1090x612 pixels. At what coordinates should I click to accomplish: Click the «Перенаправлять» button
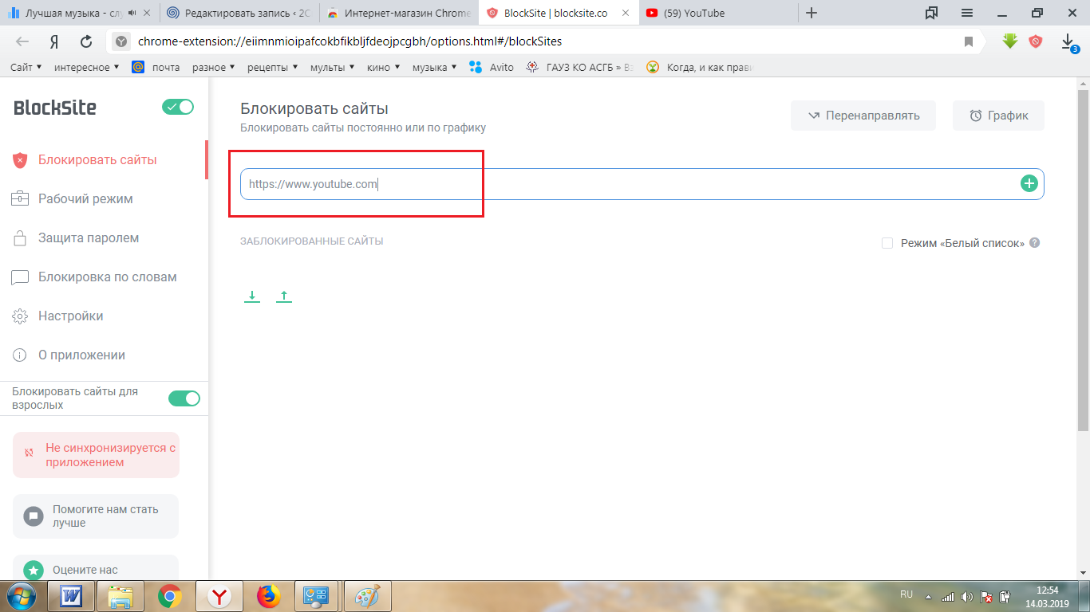click(863, 116)
